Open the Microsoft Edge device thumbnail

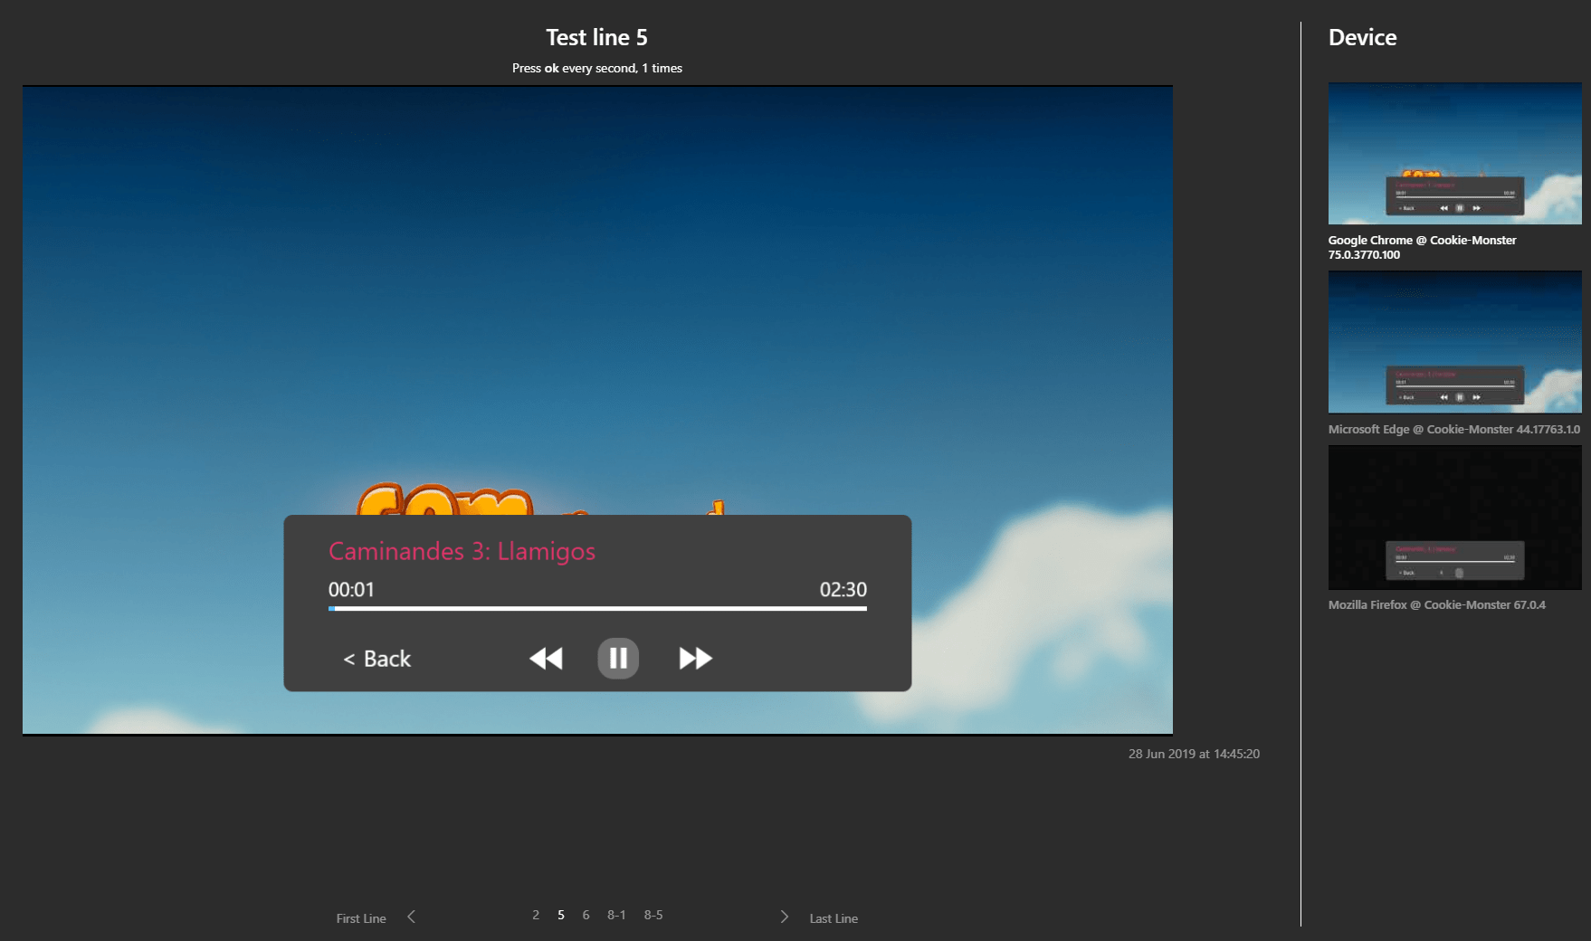tap(1453, 342)
